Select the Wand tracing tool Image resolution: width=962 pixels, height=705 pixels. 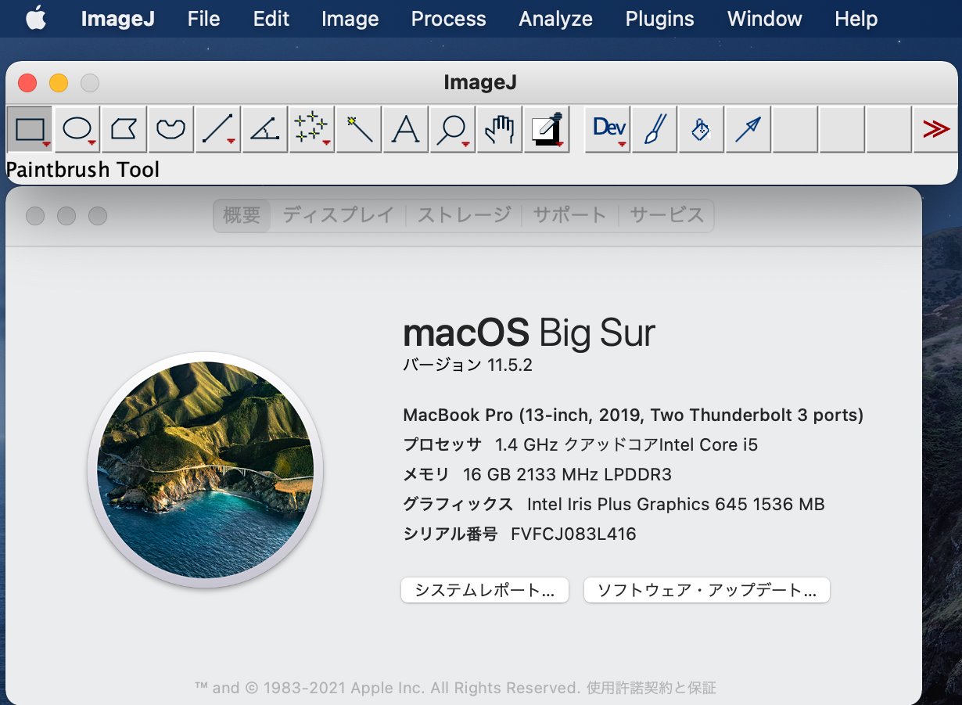(x=358, y=129)
